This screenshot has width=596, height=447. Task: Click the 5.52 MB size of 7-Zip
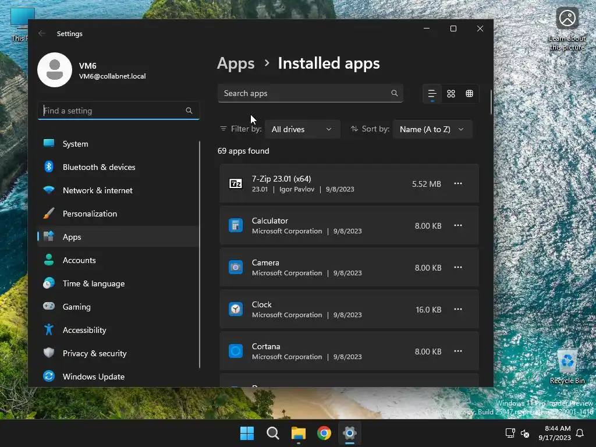[427, 184]
